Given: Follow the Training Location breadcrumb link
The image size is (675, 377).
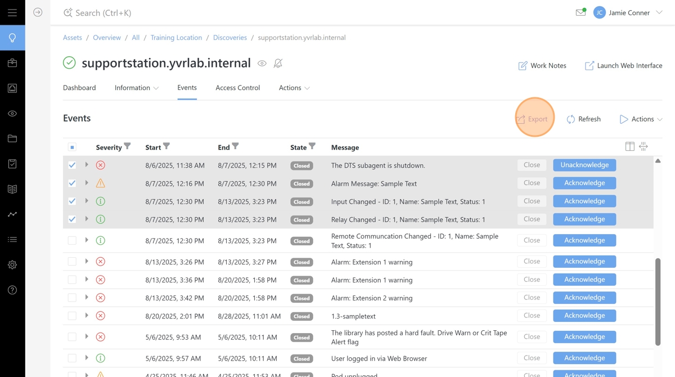Looking at the screenshot, I should pyautogui.click(x=176, y=38).
